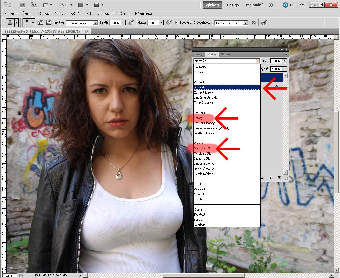Select Závoj from the blend mode list
340x278 pixels.
198,118
